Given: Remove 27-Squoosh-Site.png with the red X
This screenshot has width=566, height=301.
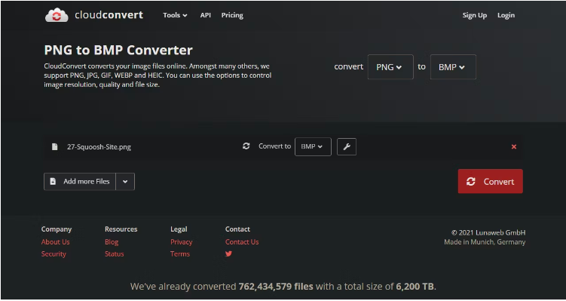Looking at the screenshot, I should click(x=514, y=146).
